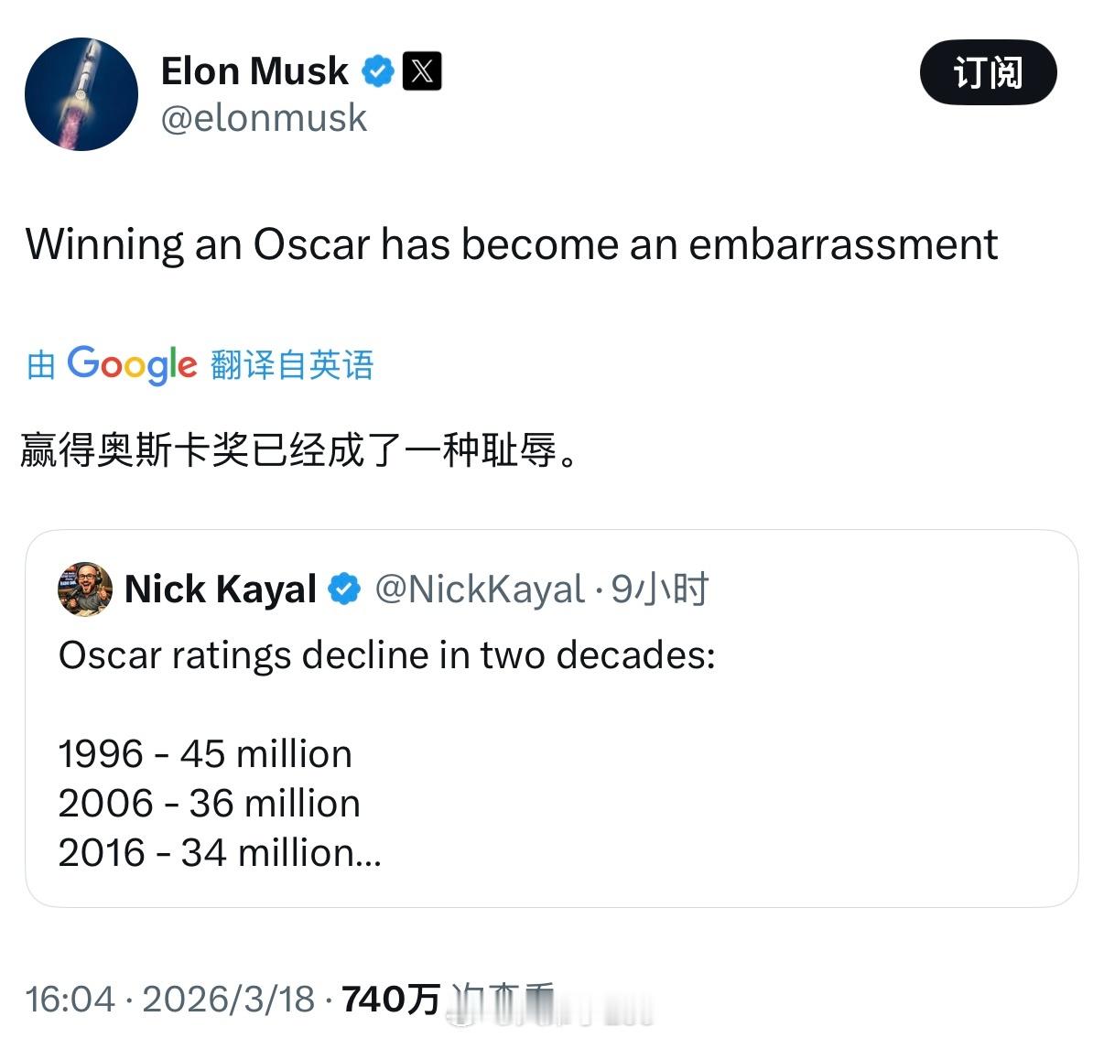Click the 翻译自英语 translation link
1104x1038 pixels.
pos(292,364)
